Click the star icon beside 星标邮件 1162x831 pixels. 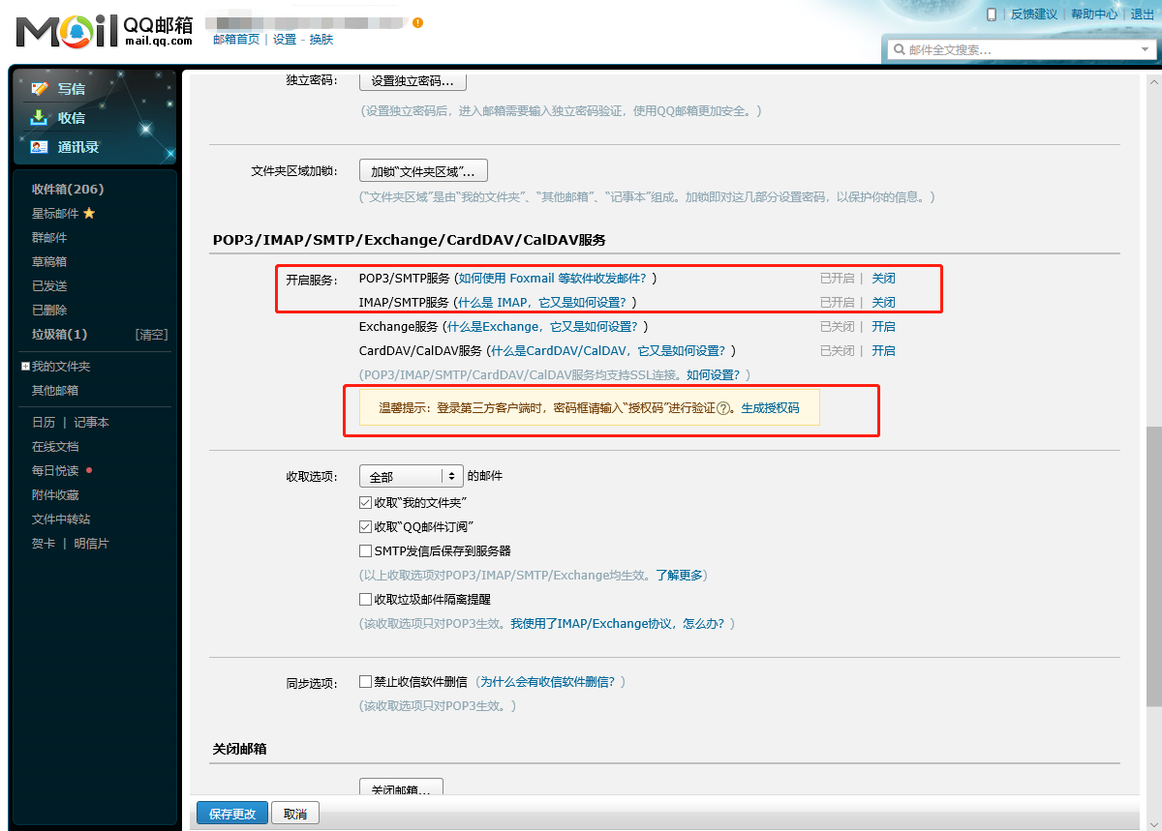(89, 214)
